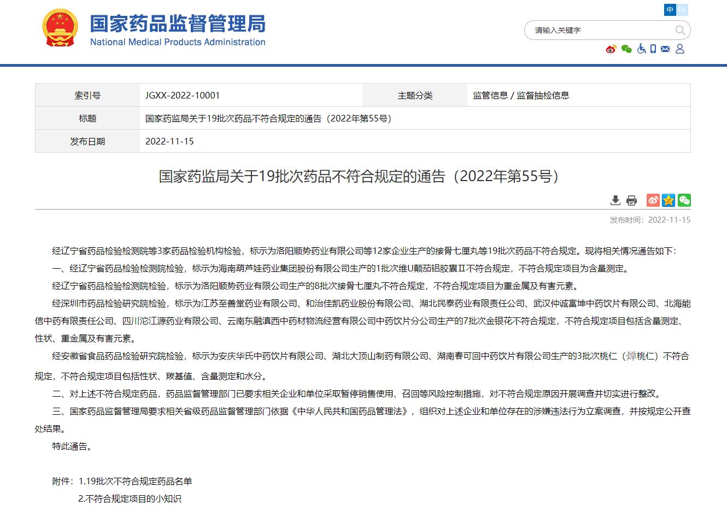
Task: Click the search magnifier icon
Action: pyautogui.click(x=680, y=30)
